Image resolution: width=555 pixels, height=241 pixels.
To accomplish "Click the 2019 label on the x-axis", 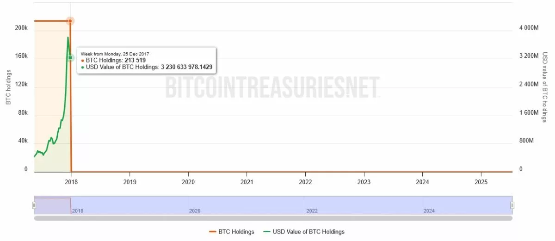I will pyautogui.click(x=129, y=182).
